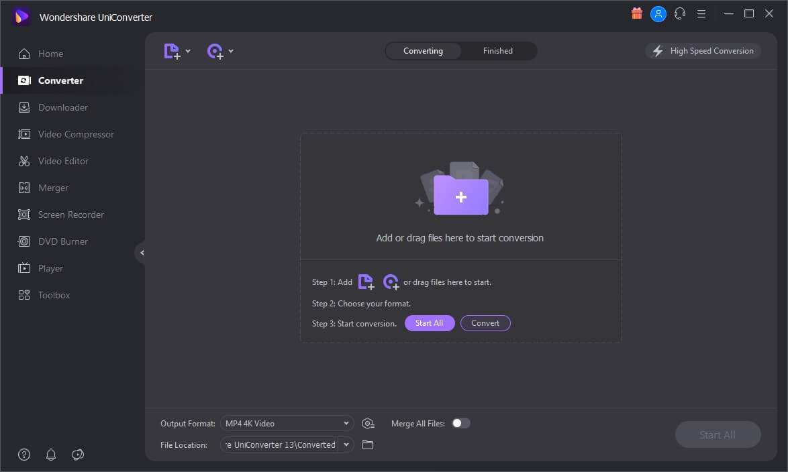Enable High Speed Conversion

pyautogui.click(x=703, y=51)
